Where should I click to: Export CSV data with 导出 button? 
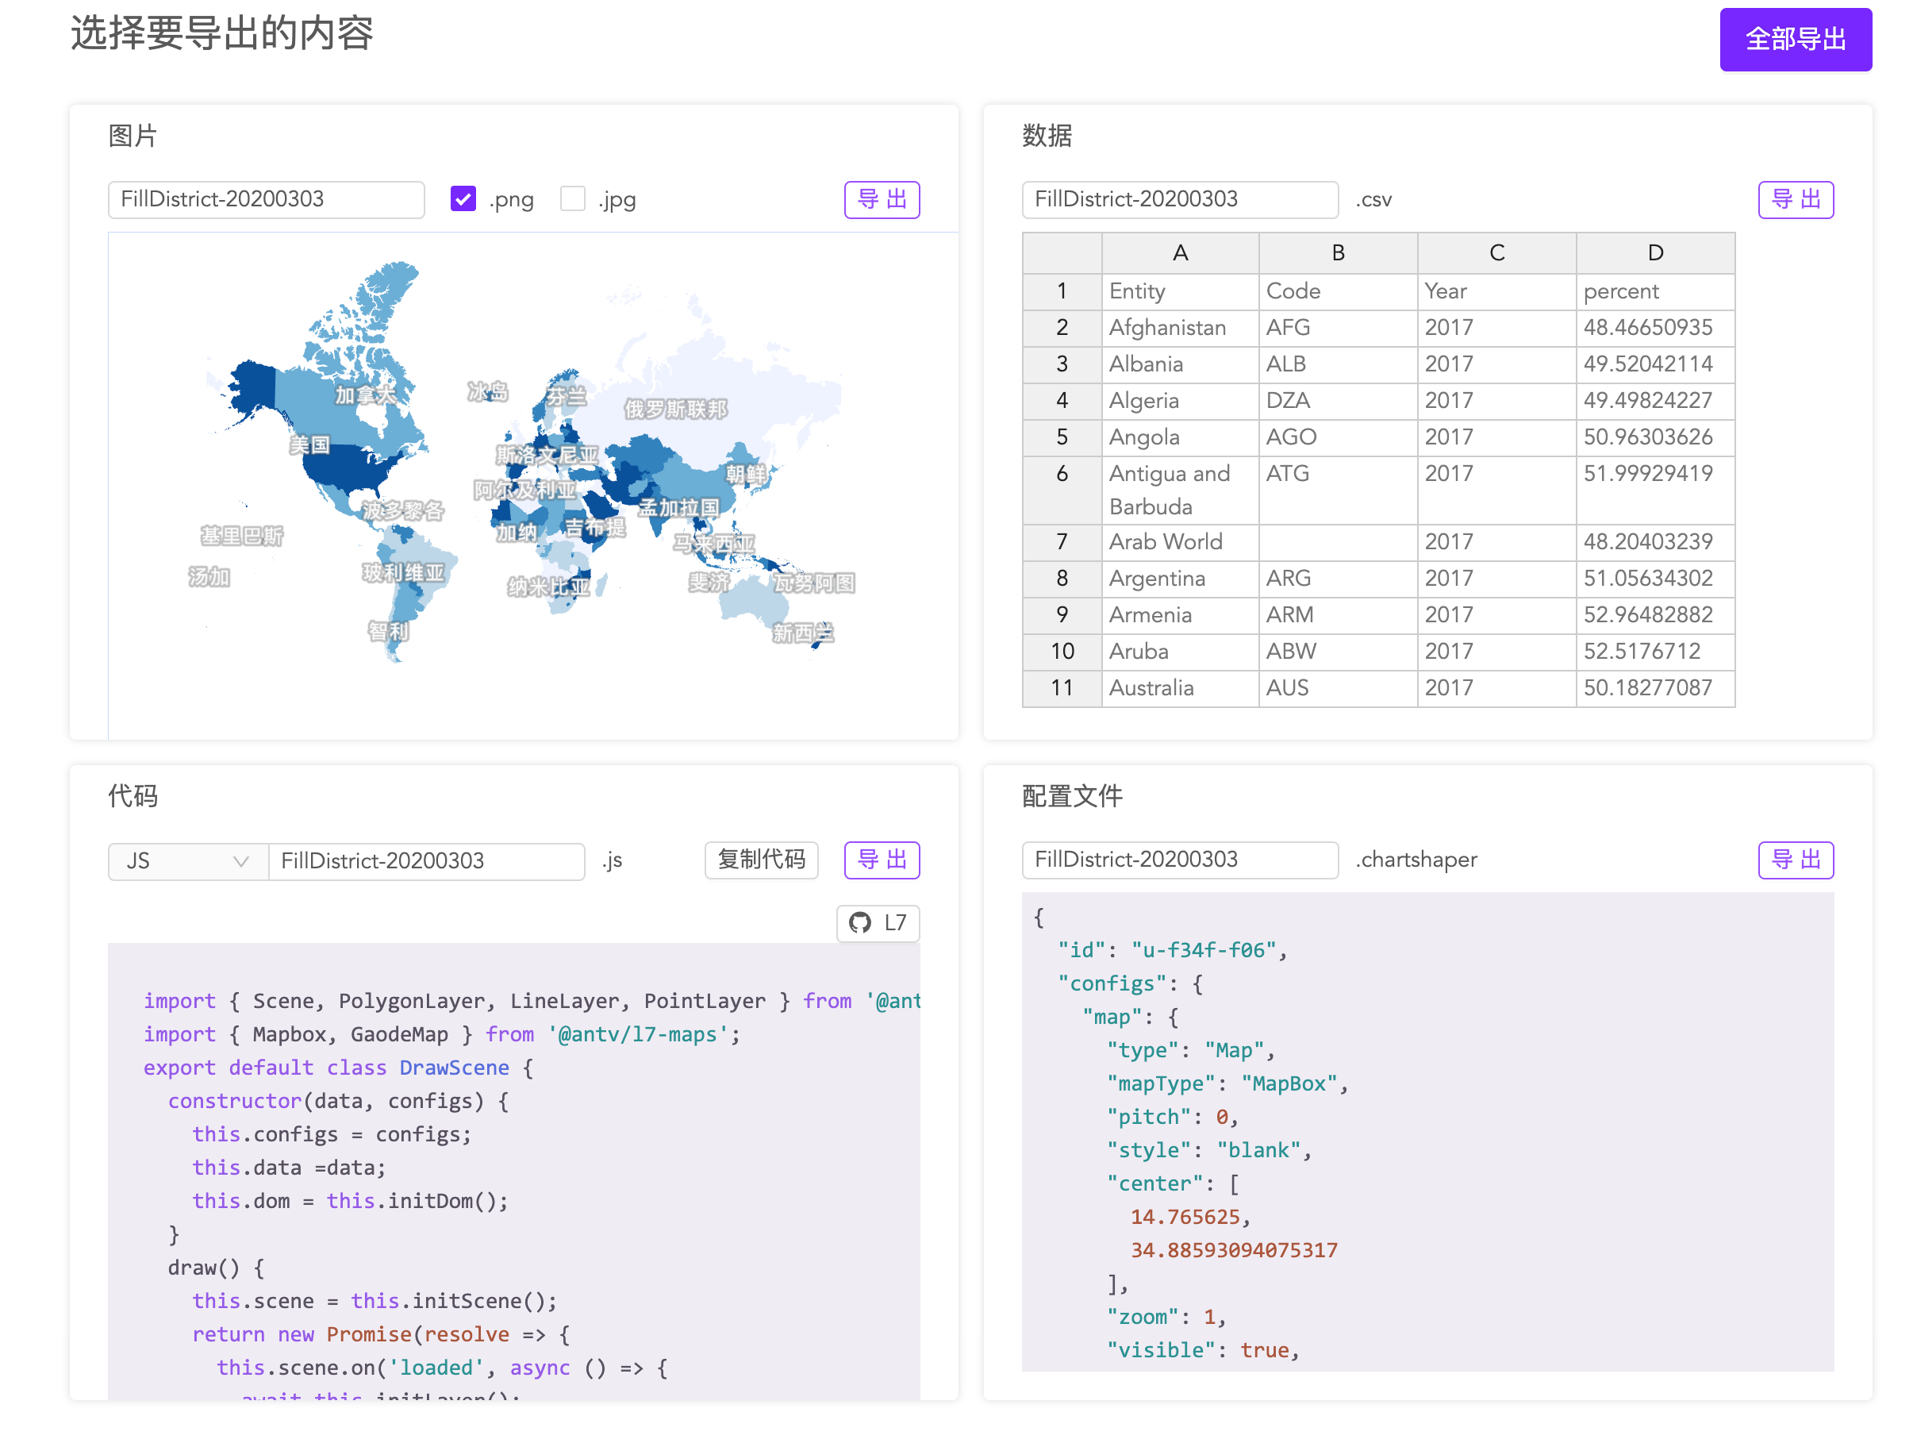click(x=1795, y=199)
